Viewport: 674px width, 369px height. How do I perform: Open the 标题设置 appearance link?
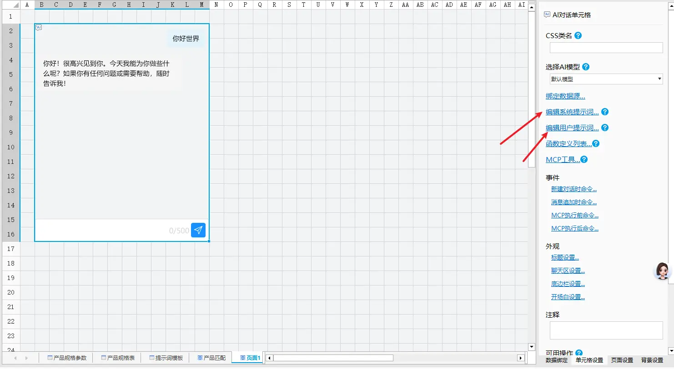(565, 257)
